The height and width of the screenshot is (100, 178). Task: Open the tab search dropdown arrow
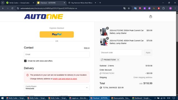[3, 3]
